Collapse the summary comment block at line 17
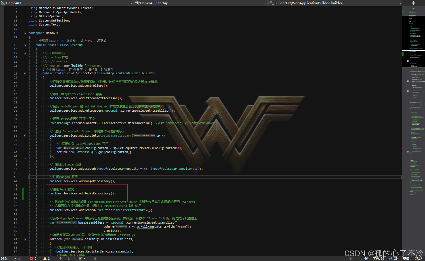Image resolution: width=425 pixels, height=261 pixels. (x=25, y=53)
